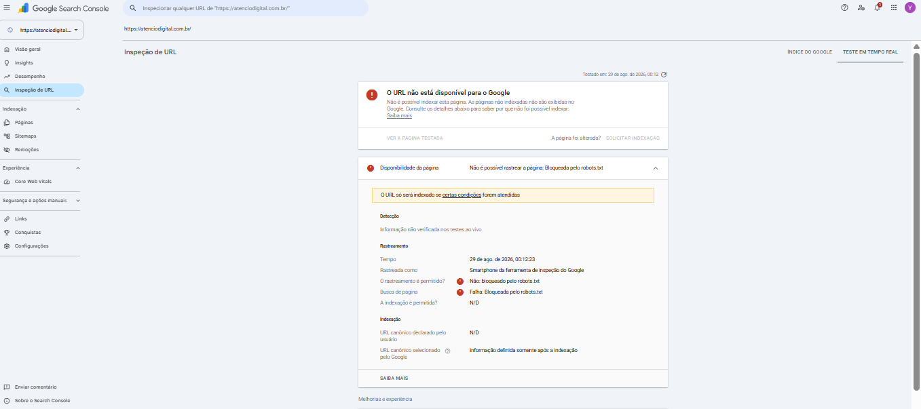The height and width of the screenshot is (409, 921).
Task: Click the SAIBA MAIS button at panel bottom
Action: pos(394,378)
